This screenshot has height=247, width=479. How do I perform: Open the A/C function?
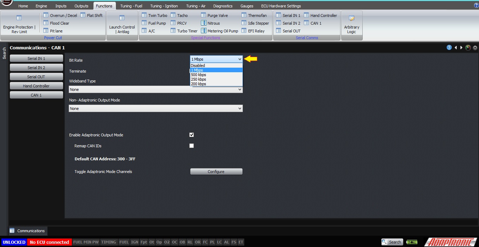point(148,31)
